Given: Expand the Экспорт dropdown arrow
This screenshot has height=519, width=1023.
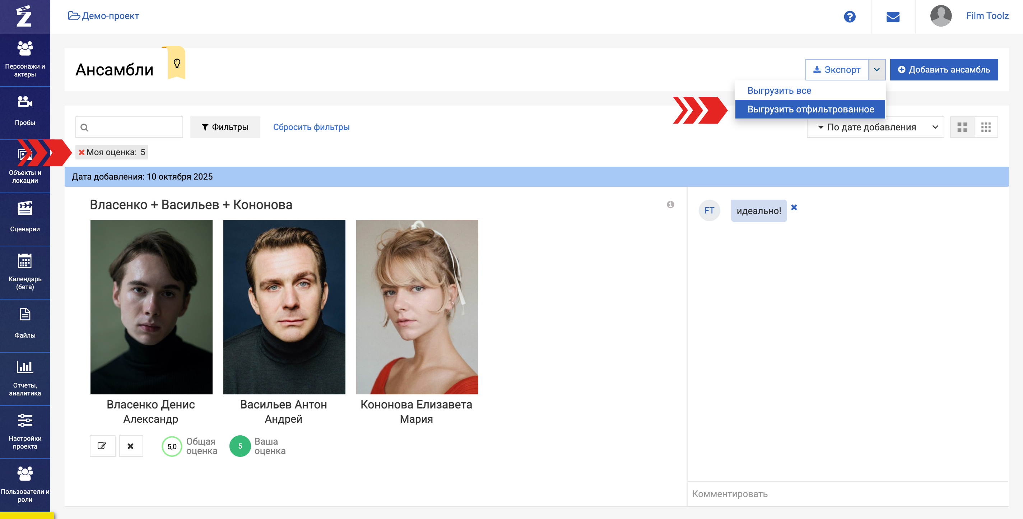Looking at the screenshot, I should coord(877,69).
